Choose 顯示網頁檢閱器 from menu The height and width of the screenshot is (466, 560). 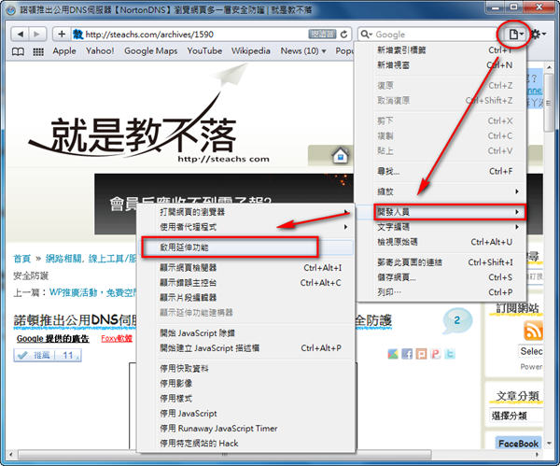point(245,268)
